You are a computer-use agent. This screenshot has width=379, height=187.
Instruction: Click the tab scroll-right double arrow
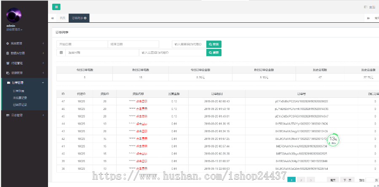pyautogui.click(x=368, y=18)
